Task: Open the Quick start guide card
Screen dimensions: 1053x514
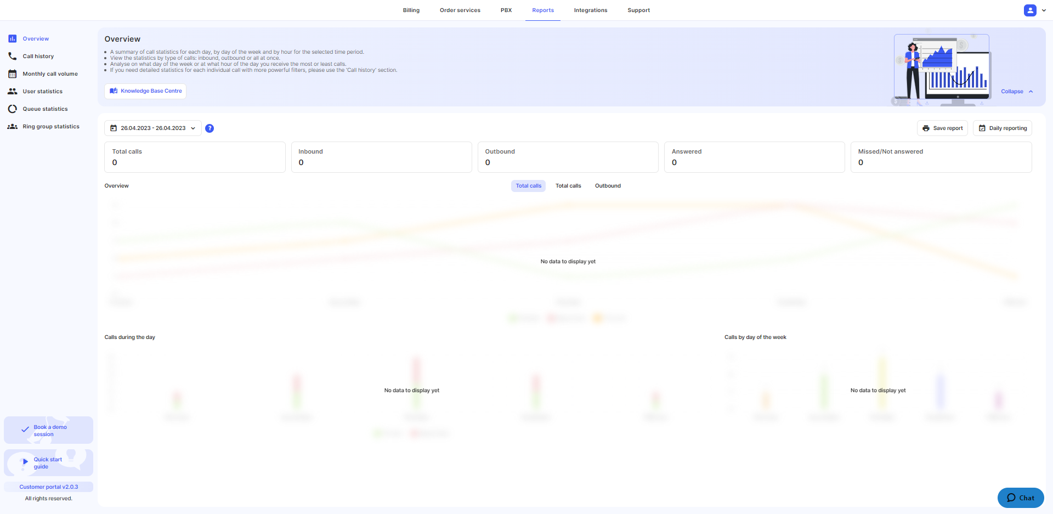Action: [x=48, y=463]
